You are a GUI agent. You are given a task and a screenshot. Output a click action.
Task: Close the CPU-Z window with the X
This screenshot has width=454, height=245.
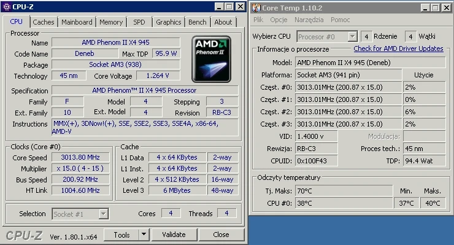coord(240,7)
